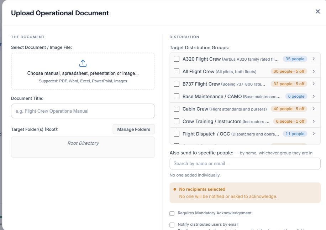Click the 32 people · 5 off badge
Screen dimensions: 326x230
[x=289, y=84]
